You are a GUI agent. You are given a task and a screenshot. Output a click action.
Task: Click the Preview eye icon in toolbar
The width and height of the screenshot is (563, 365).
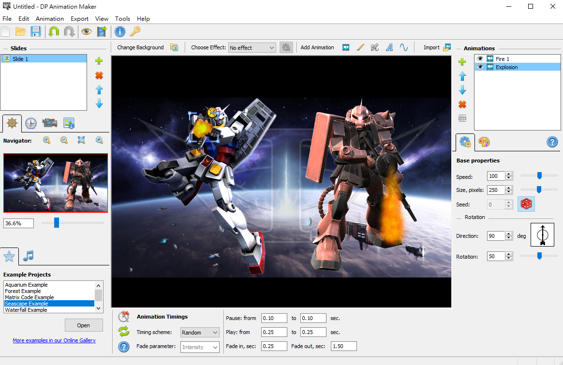87,32
